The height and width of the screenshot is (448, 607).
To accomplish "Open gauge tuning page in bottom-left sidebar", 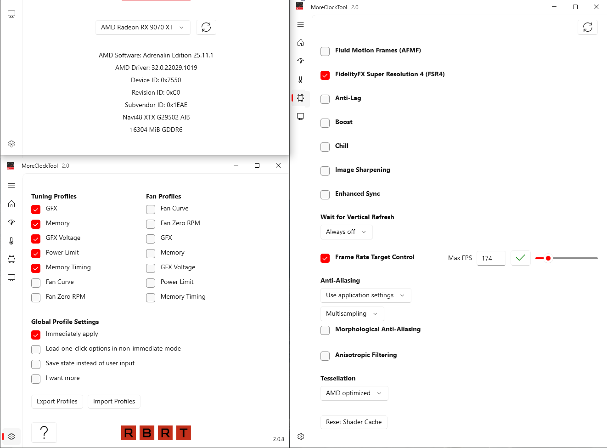I will pos(11,222).
